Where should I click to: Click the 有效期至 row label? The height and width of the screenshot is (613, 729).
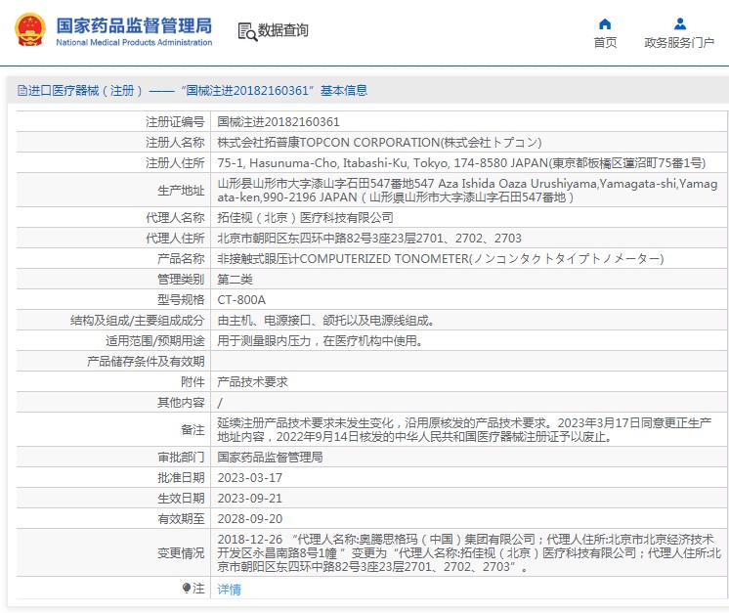click(181, 518)
